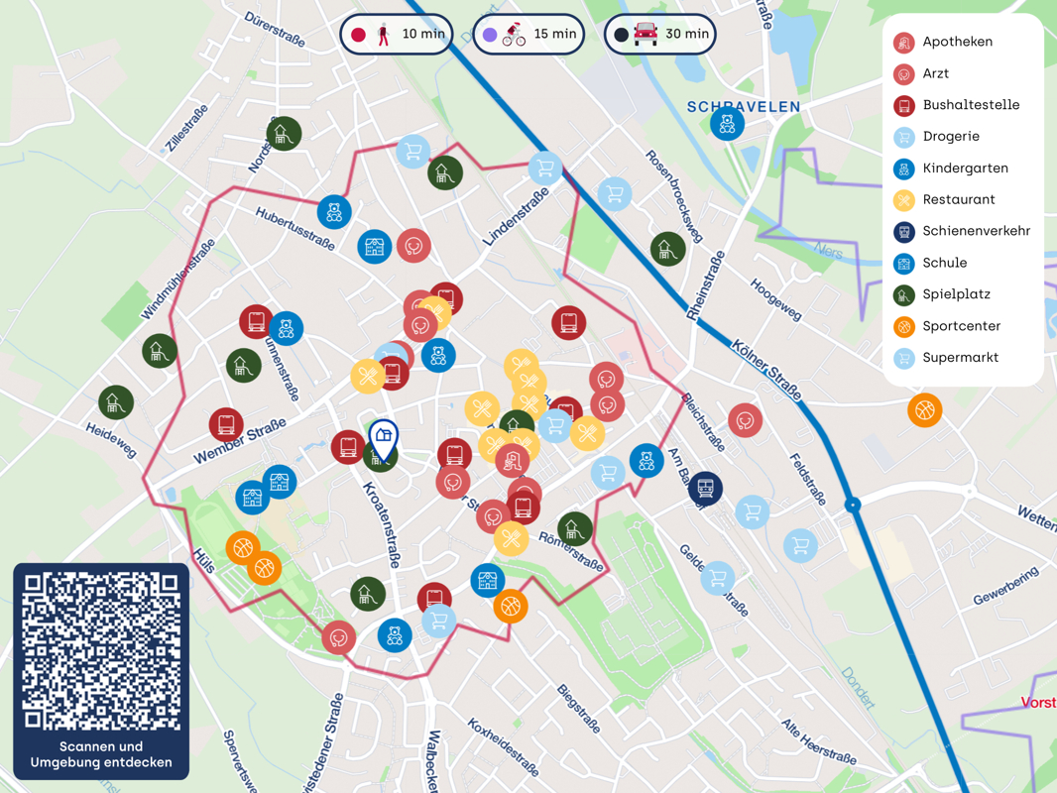Screen dimensions: 1057x793
Task: Toggle the 10 min walking isochrone
Action: pos(397,34)
